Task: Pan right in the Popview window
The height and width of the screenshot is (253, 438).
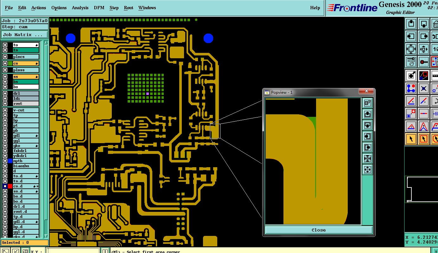Action: click(x=367, y=147)
